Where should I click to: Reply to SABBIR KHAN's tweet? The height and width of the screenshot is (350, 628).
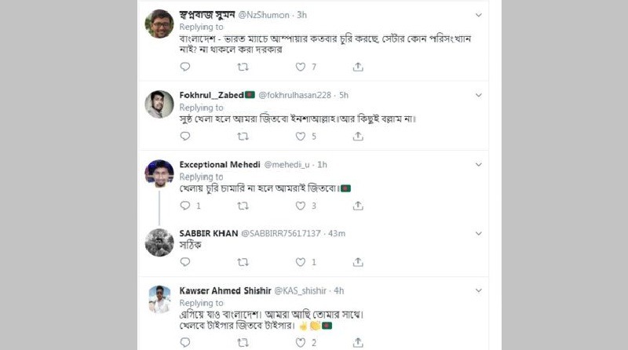tap(184, 262)
